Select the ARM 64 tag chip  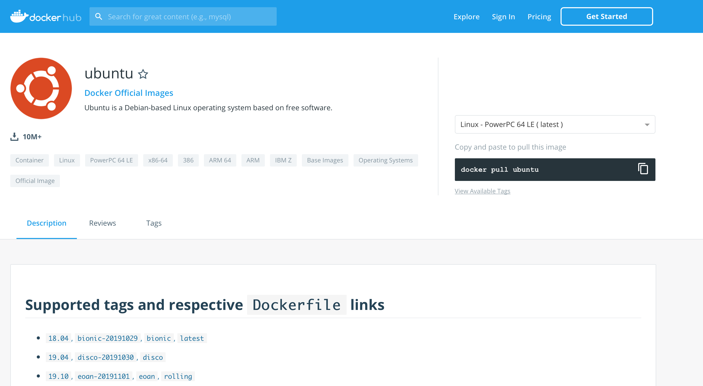220,160
